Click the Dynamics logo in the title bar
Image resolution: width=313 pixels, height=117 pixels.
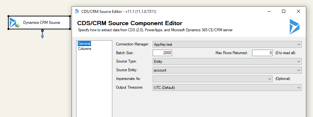click(x=77, y=12)
